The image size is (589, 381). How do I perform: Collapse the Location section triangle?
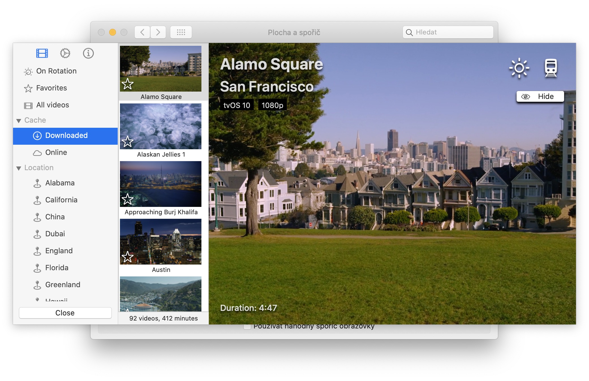point(19,168)
